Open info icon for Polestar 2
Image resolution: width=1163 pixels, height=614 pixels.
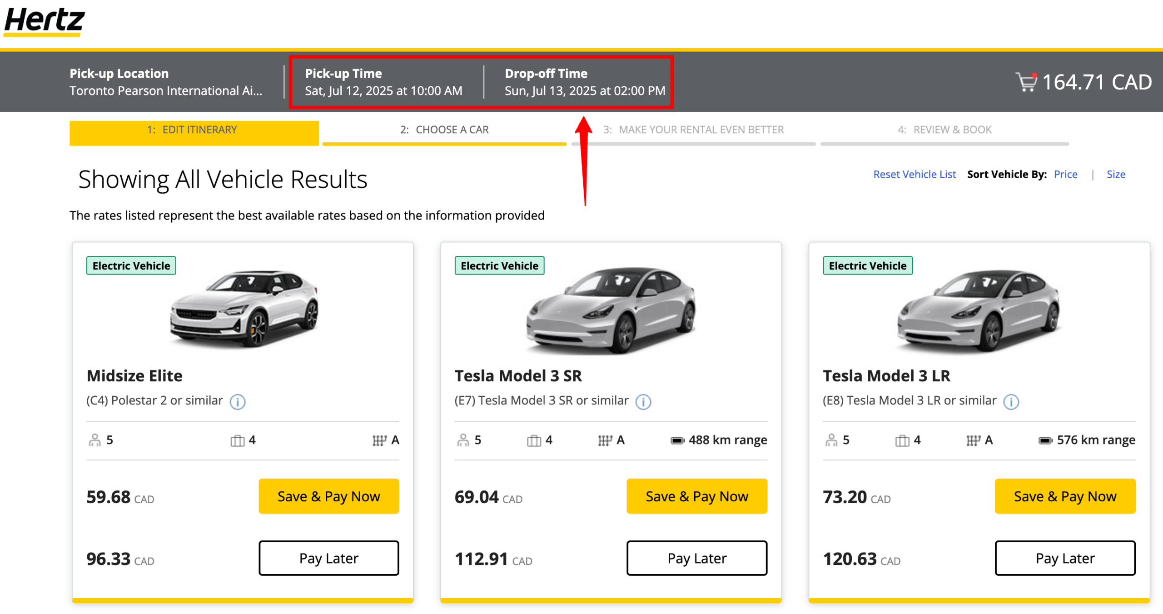[237, 401]
